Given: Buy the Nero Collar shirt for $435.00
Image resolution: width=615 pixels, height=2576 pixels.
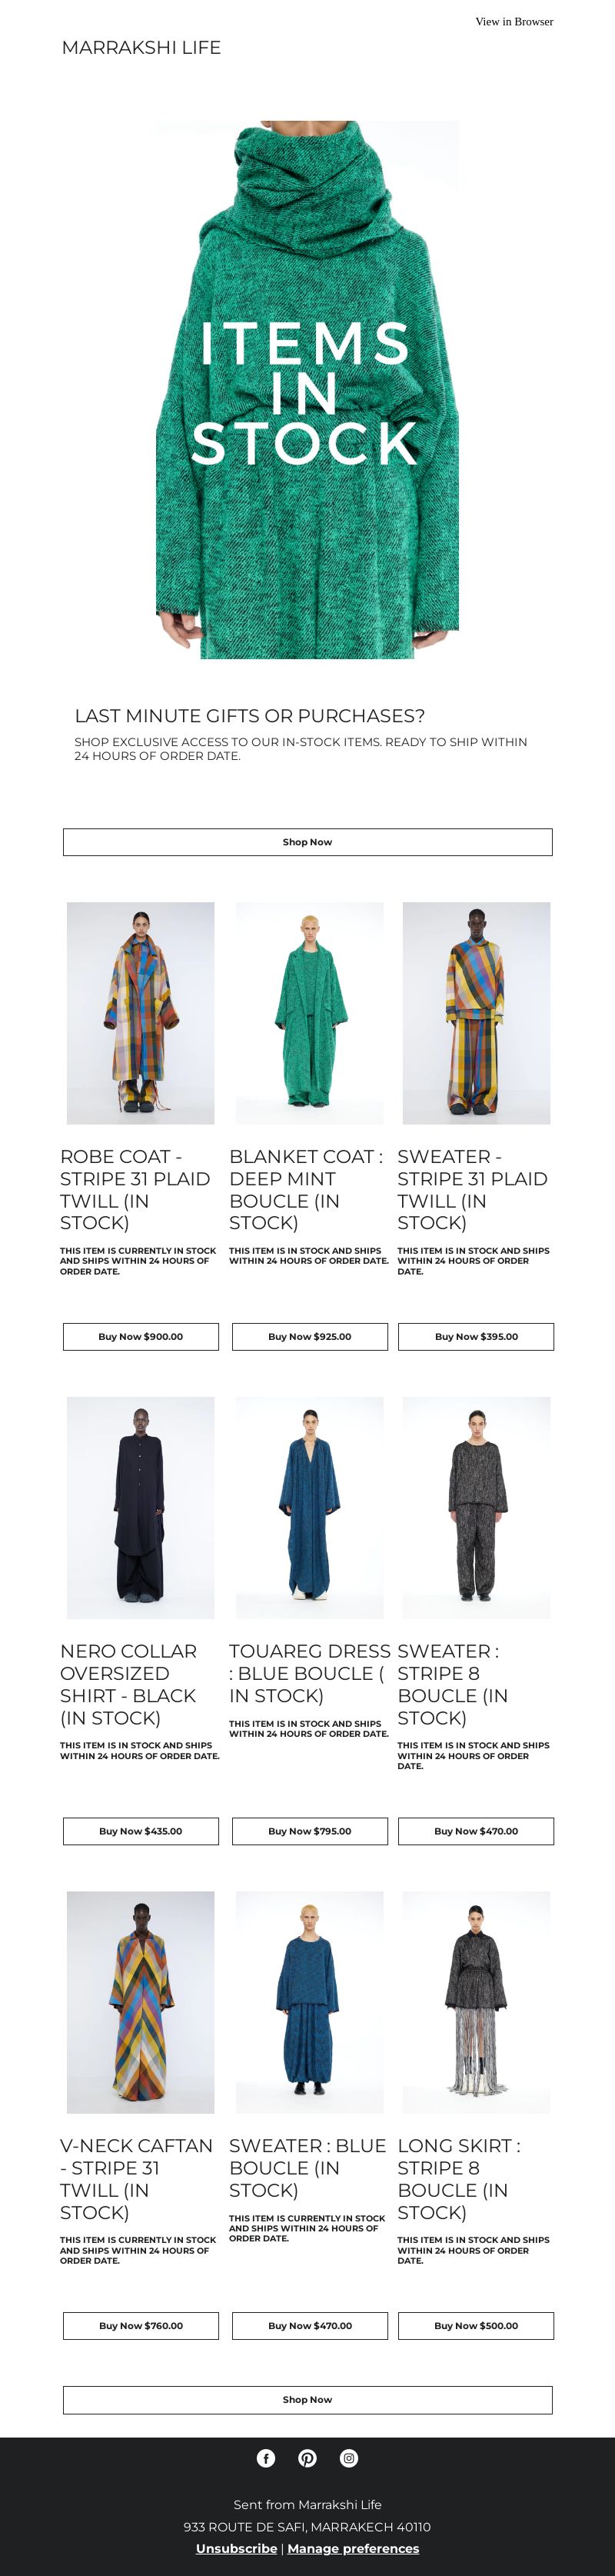Looking at the screenshot, I should click(x=141, y=1831).
